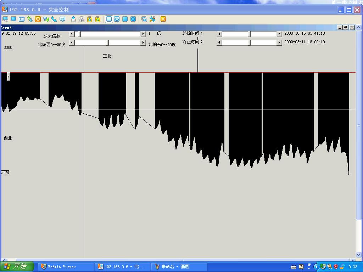Select Stretch view mode

pyautogui.click(x=117, y=19)
